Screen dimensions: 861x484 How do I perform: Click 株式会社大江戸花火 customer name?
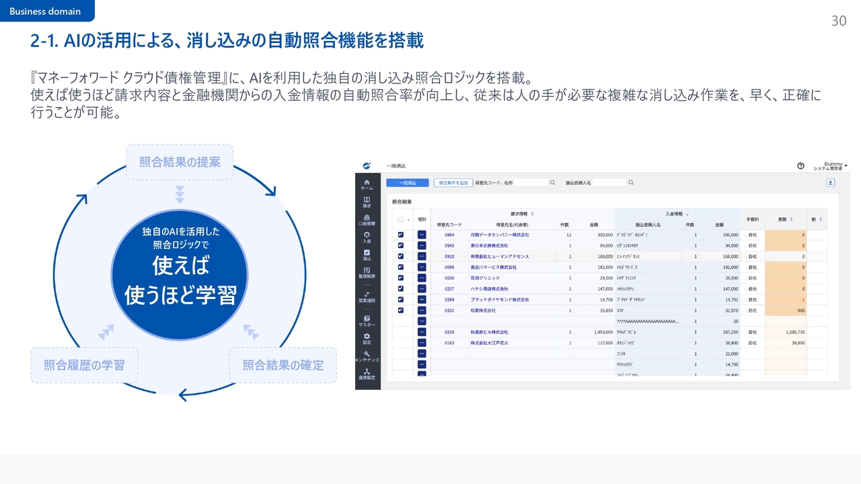491,343
